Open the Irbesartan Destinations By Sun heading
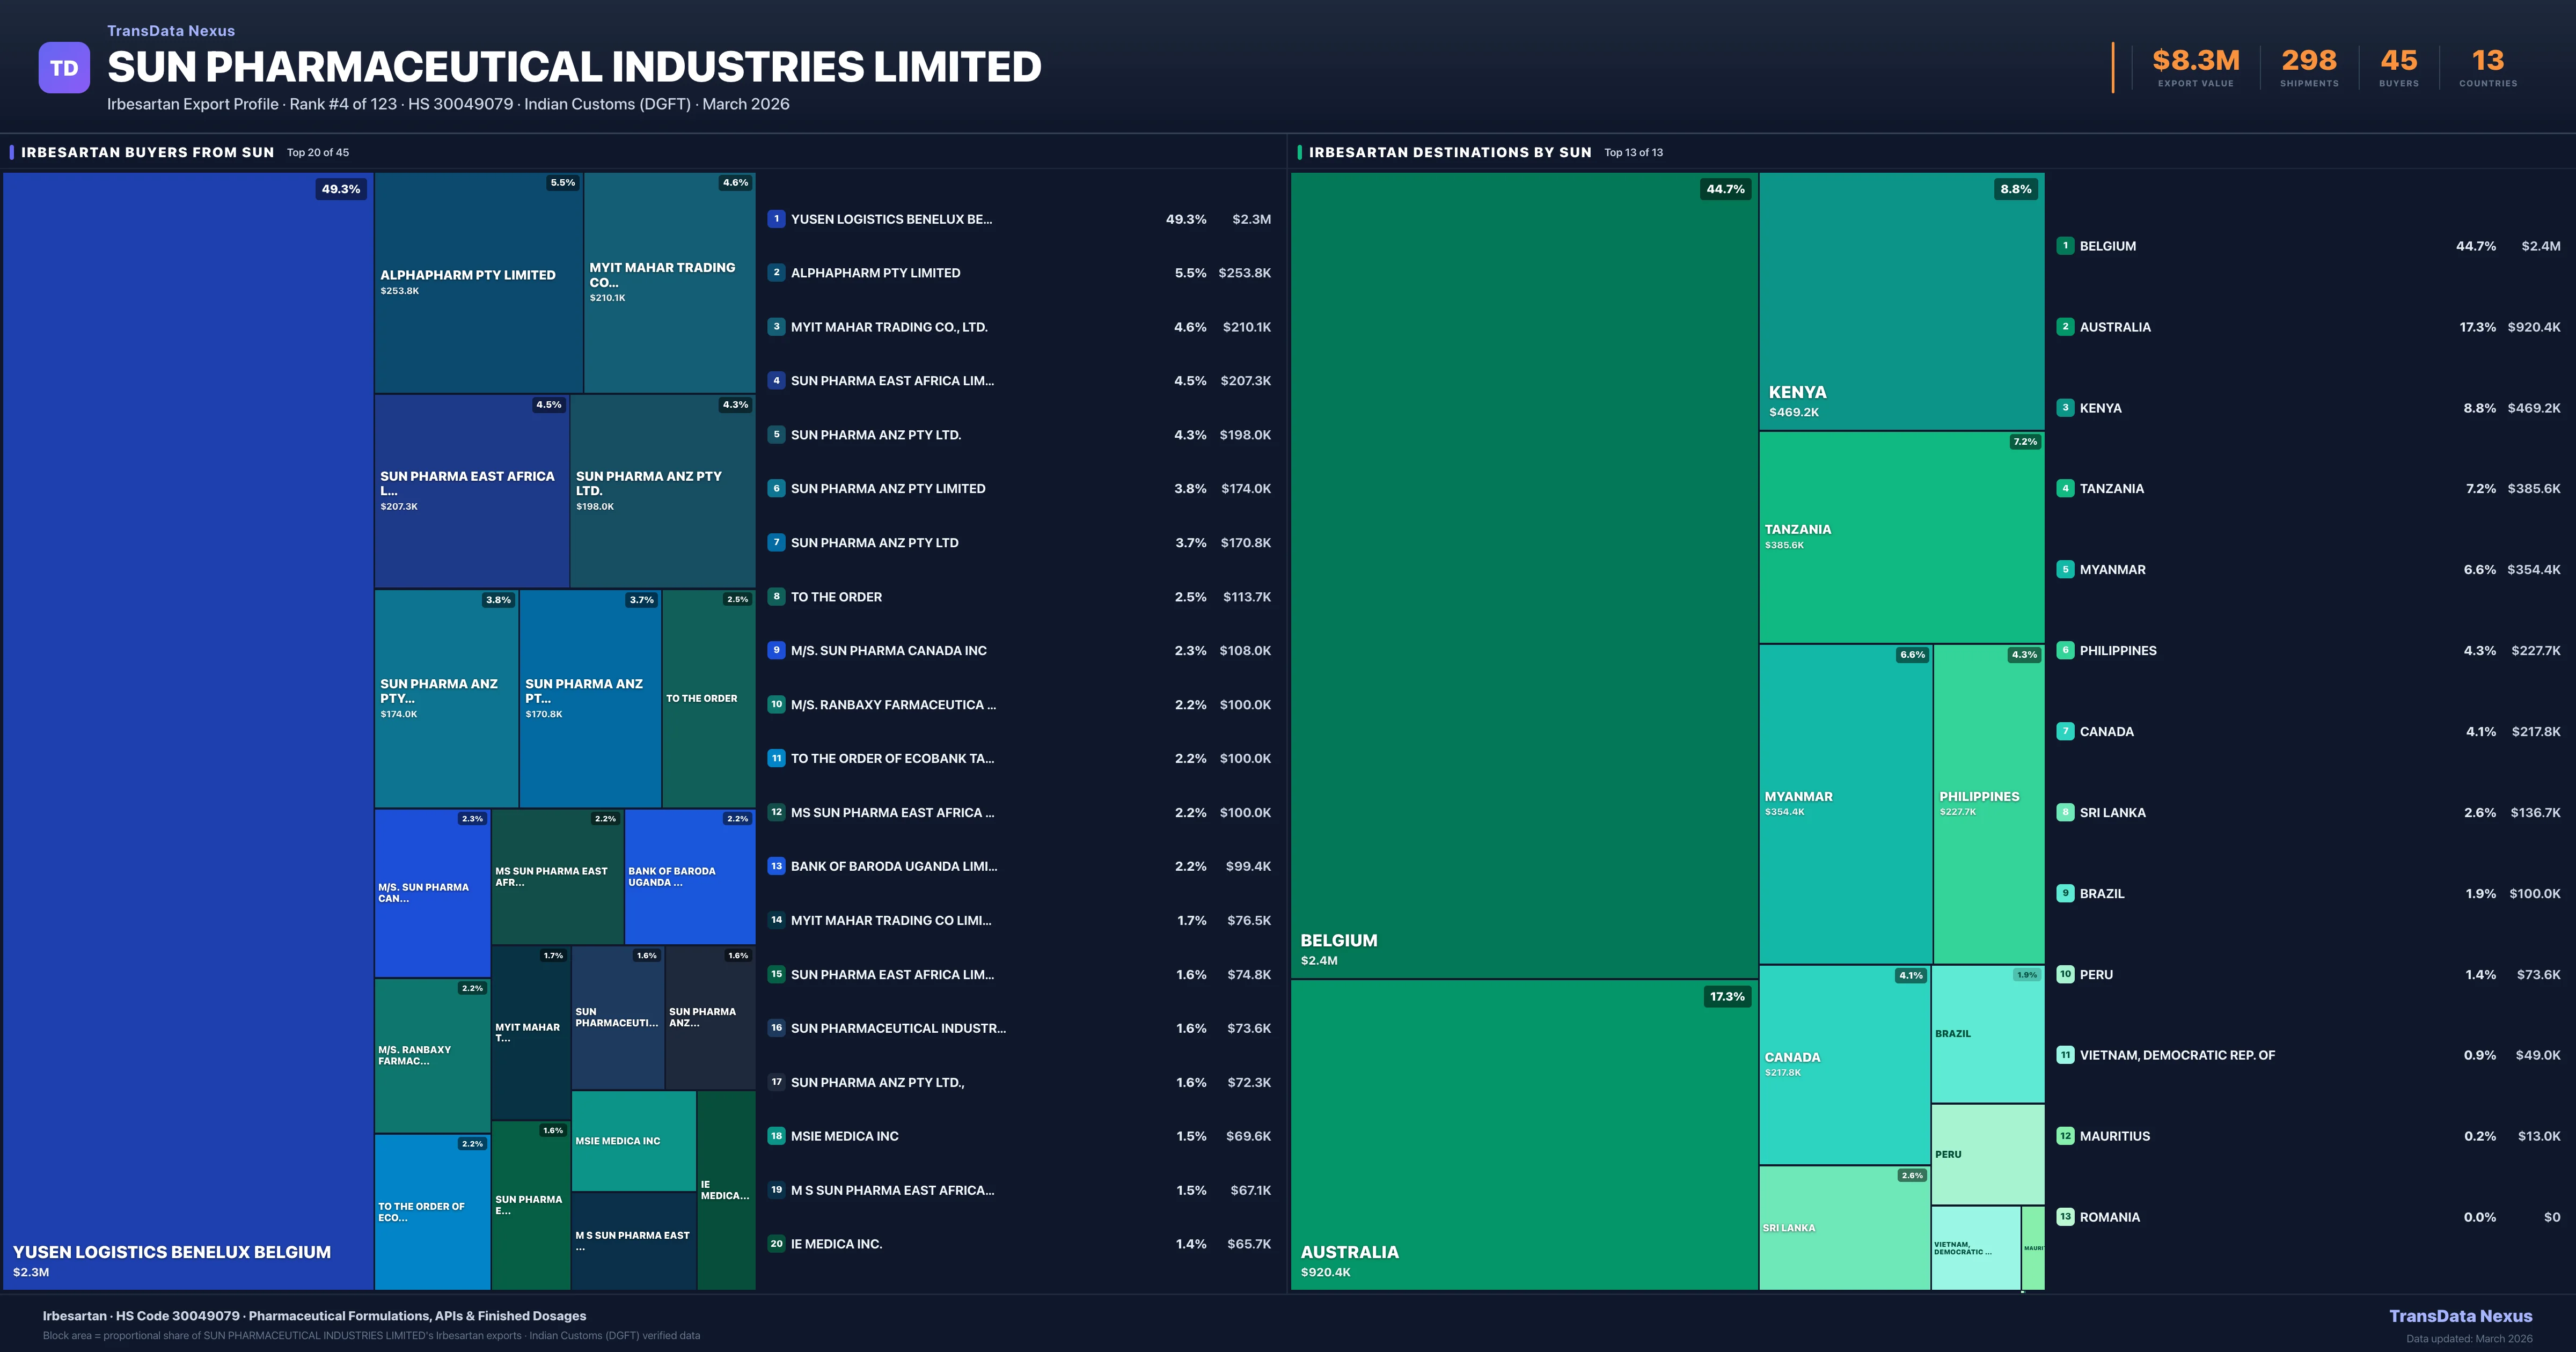This screenshot has height=1352, width=2576. (1449, 152)
